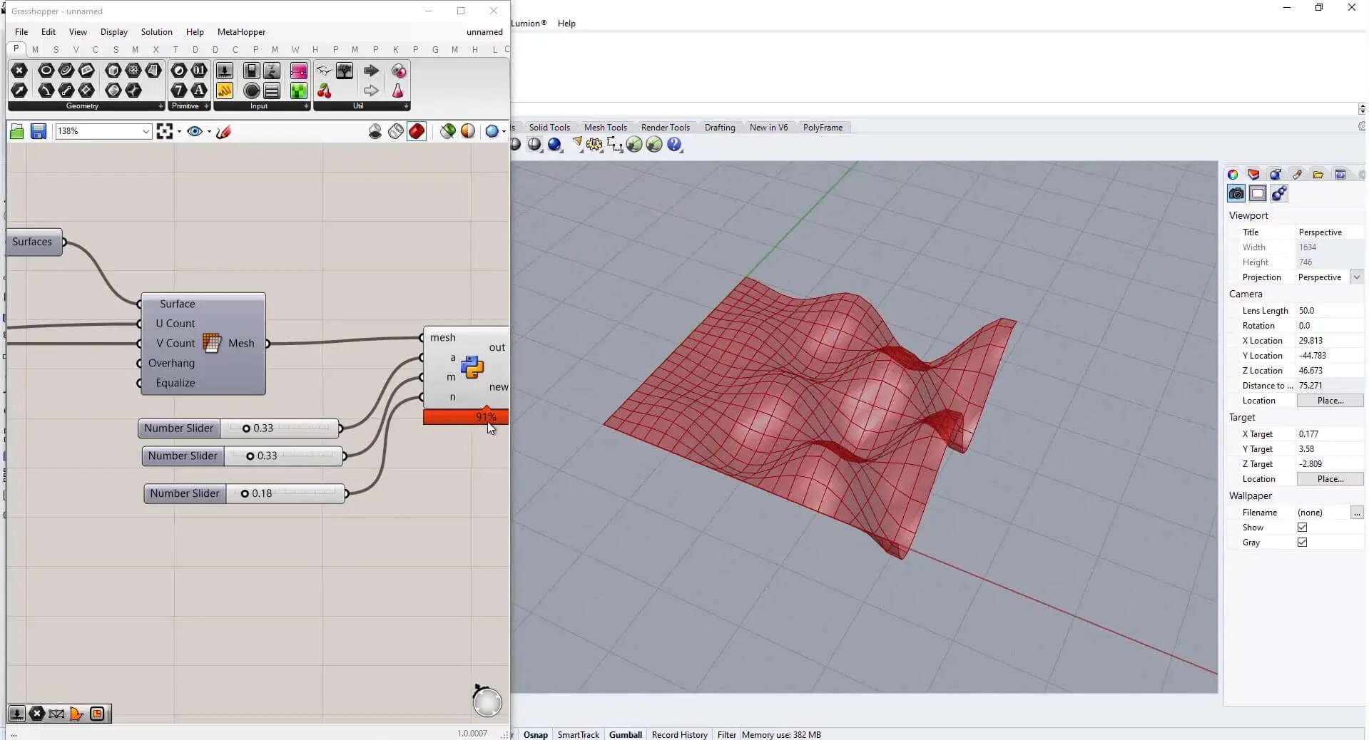Click the Open file folder icon in Grasshopper

pos(17,131)
